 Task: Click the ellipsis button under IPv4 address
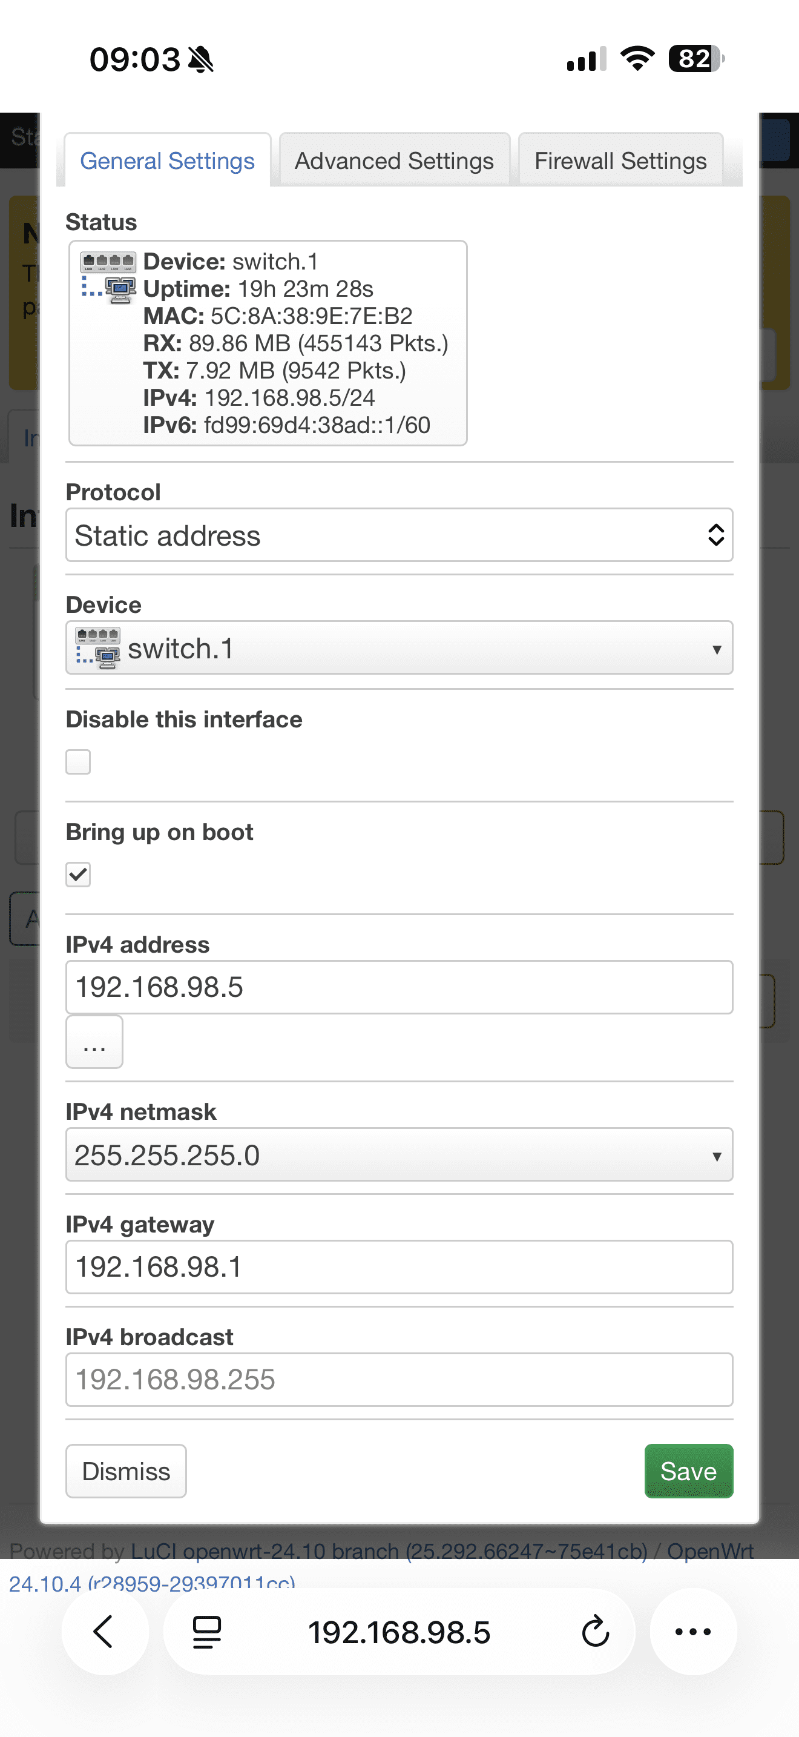pos(94,1042)
